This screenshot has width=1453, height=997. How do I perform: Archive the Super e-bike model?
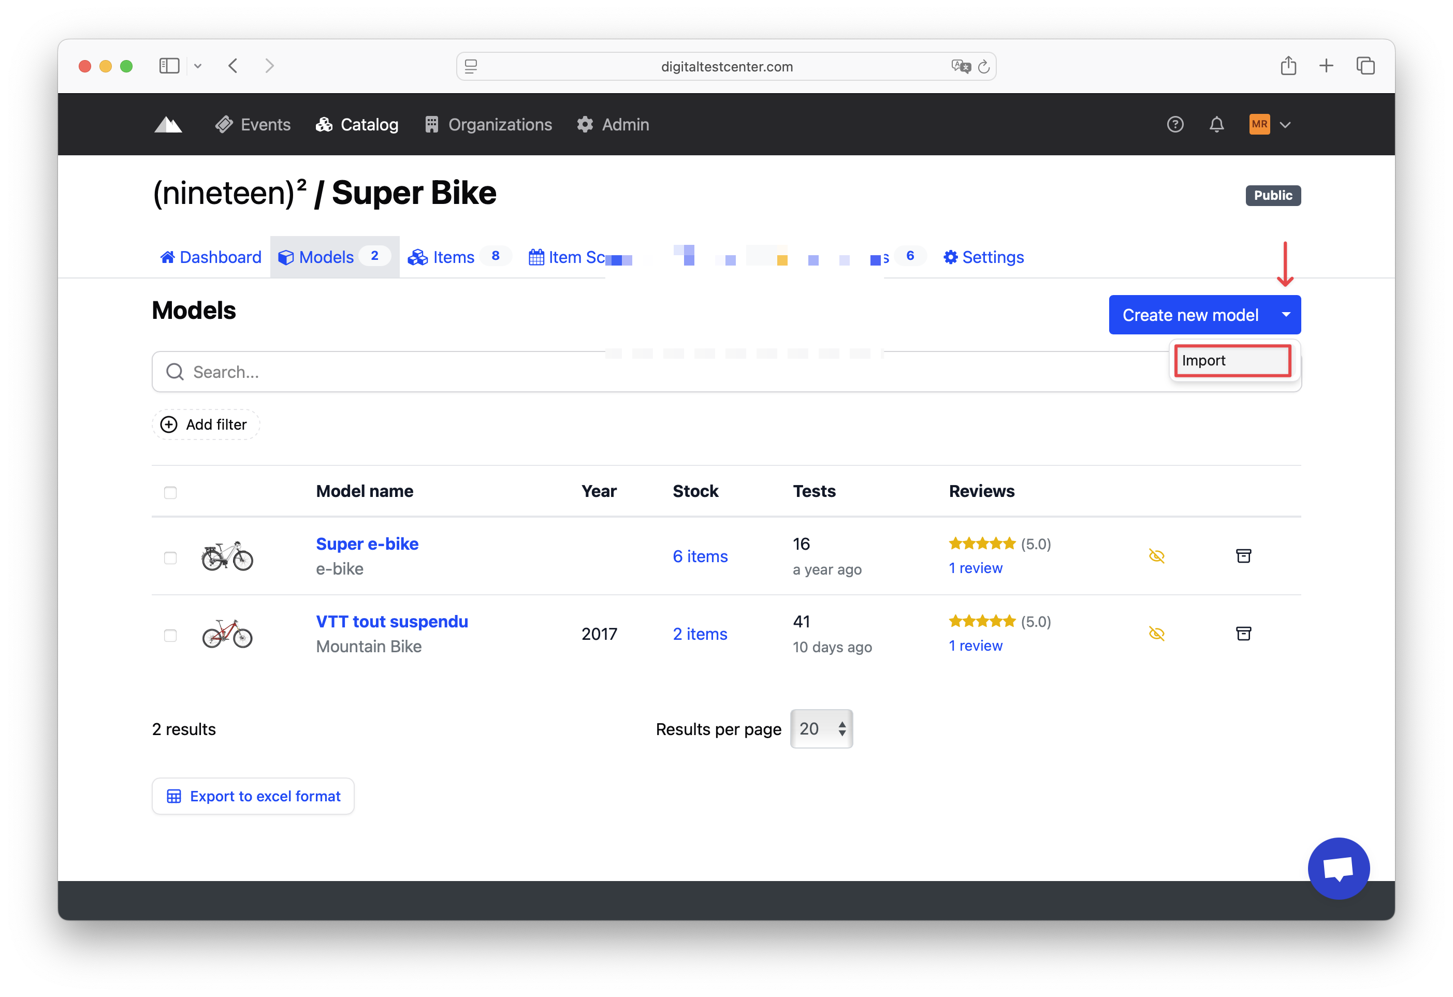point(1244,555)
